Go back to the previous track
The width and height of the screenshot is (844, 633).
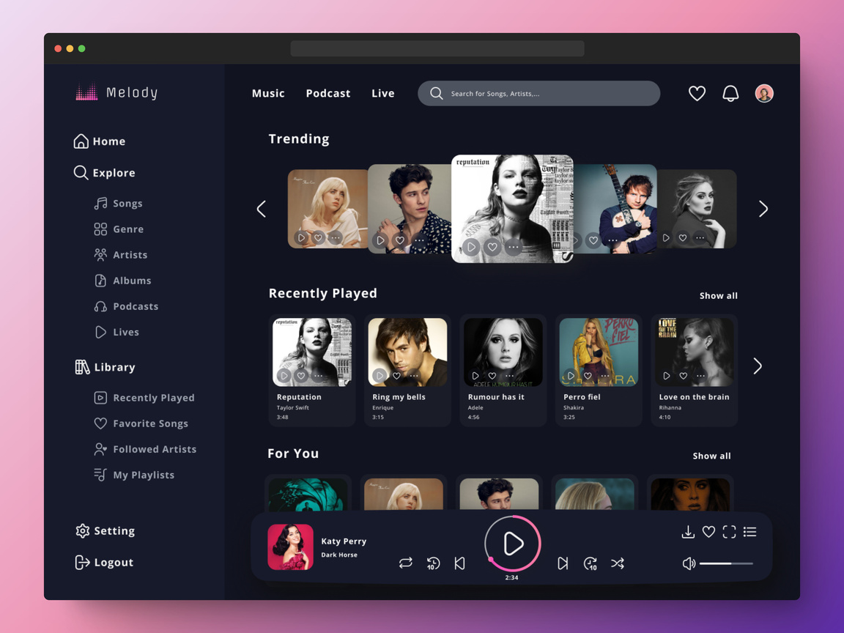tap(460, 563)
